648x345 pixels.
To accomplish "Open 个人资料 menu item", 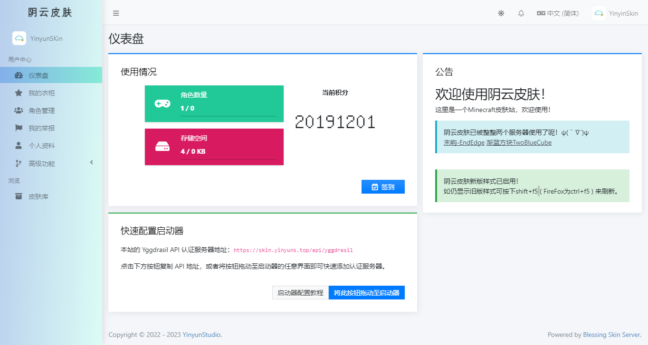I will pyautogui.click(x=51, y=146).
